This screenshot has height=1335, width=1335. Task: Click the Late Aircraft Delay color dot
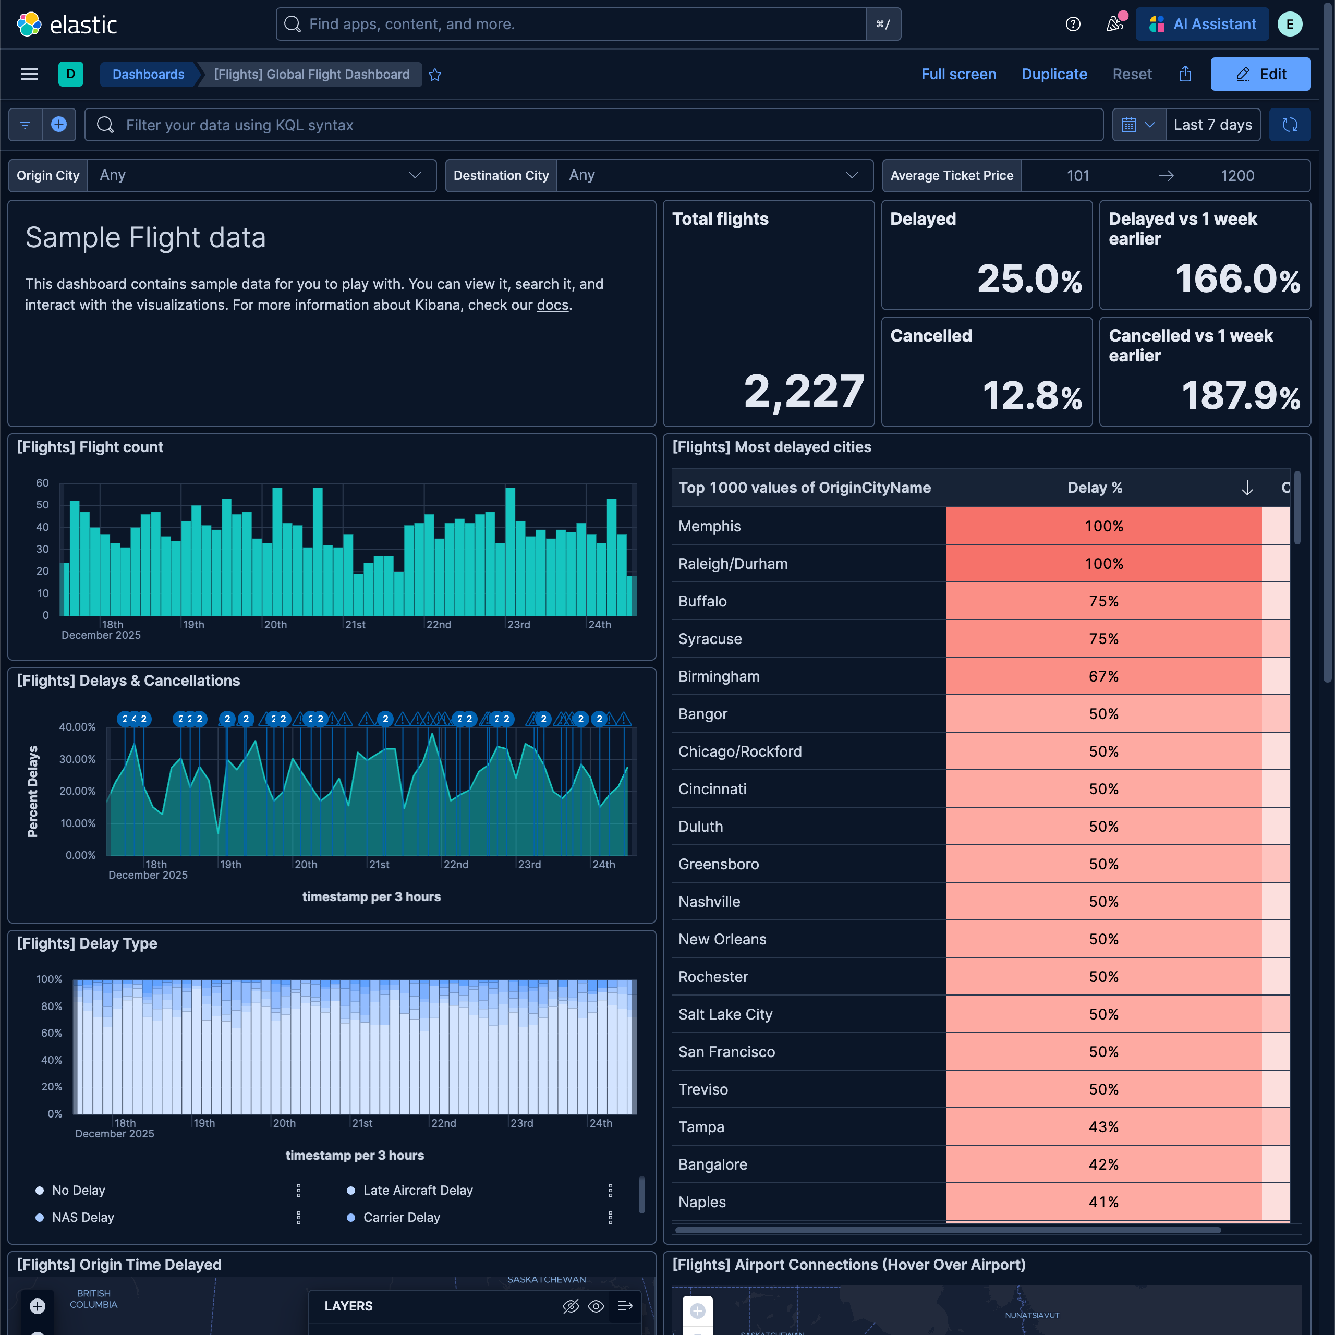tap(351, 1190)
